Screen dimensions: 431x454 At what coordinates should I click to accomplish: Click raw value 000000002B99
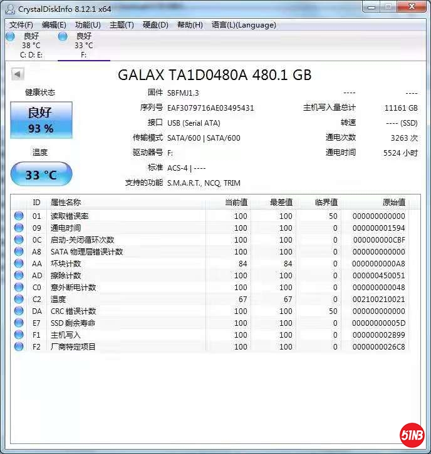378,335
